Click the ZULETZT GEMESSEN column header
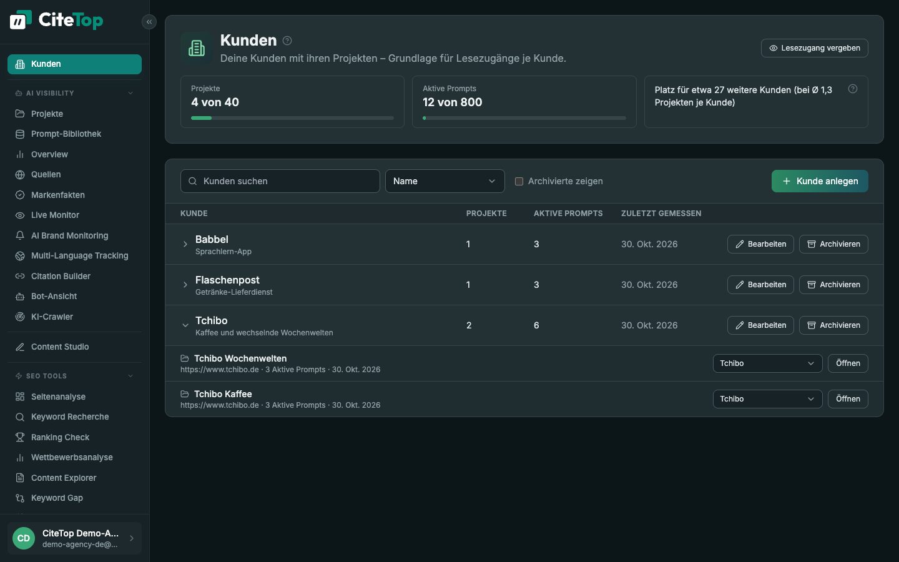The width and height of the screenshot is (899, 562). click(661, 214)
